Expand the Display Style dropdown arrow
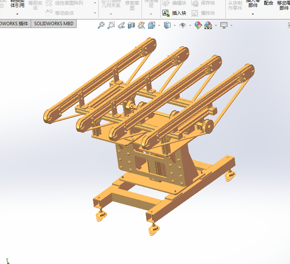This screenshot has width=290, height=264. (175, 25)
